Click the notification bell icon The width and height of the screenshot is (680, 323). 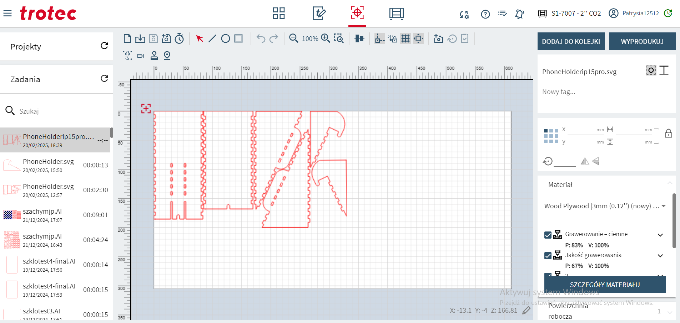[519, 14]
